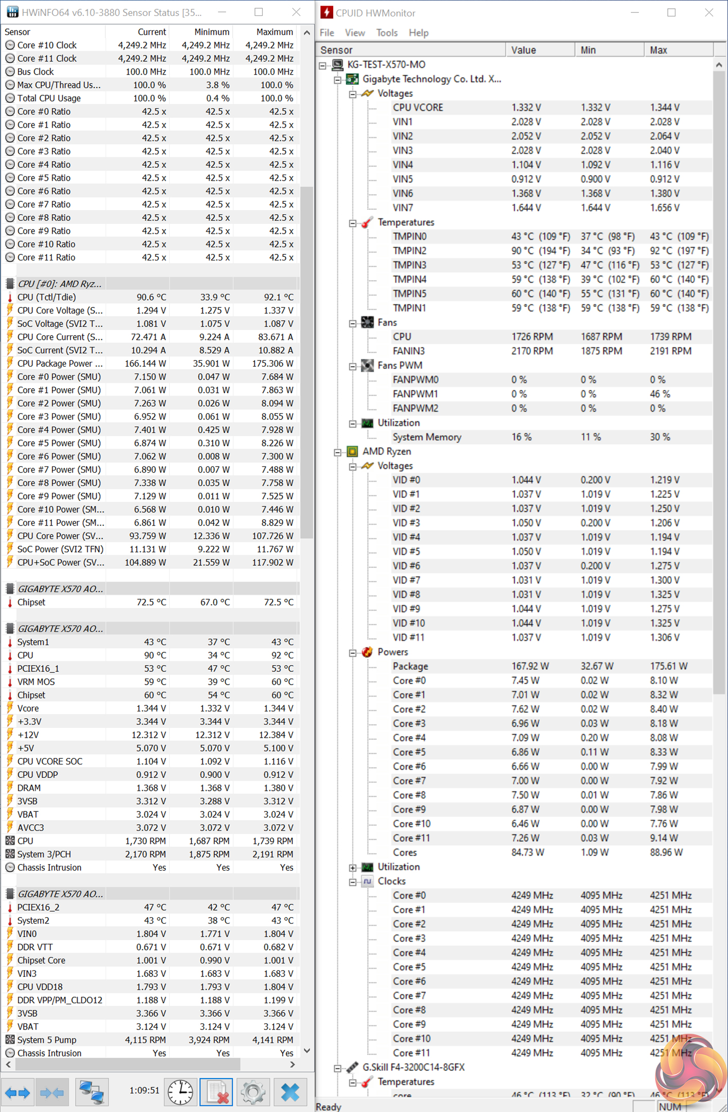Viewport: 728px width, 1112px height.
Task: Click the HWiNFO shrink layout arrows button
Action: pyautogui.click(x=52, y=1091)
